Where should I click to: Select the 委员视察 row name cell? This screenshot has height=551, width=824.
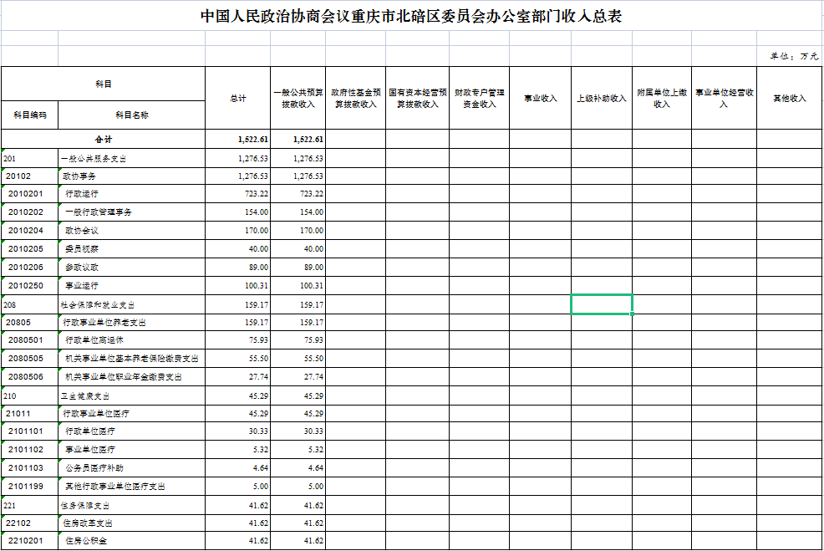[131, 249]
